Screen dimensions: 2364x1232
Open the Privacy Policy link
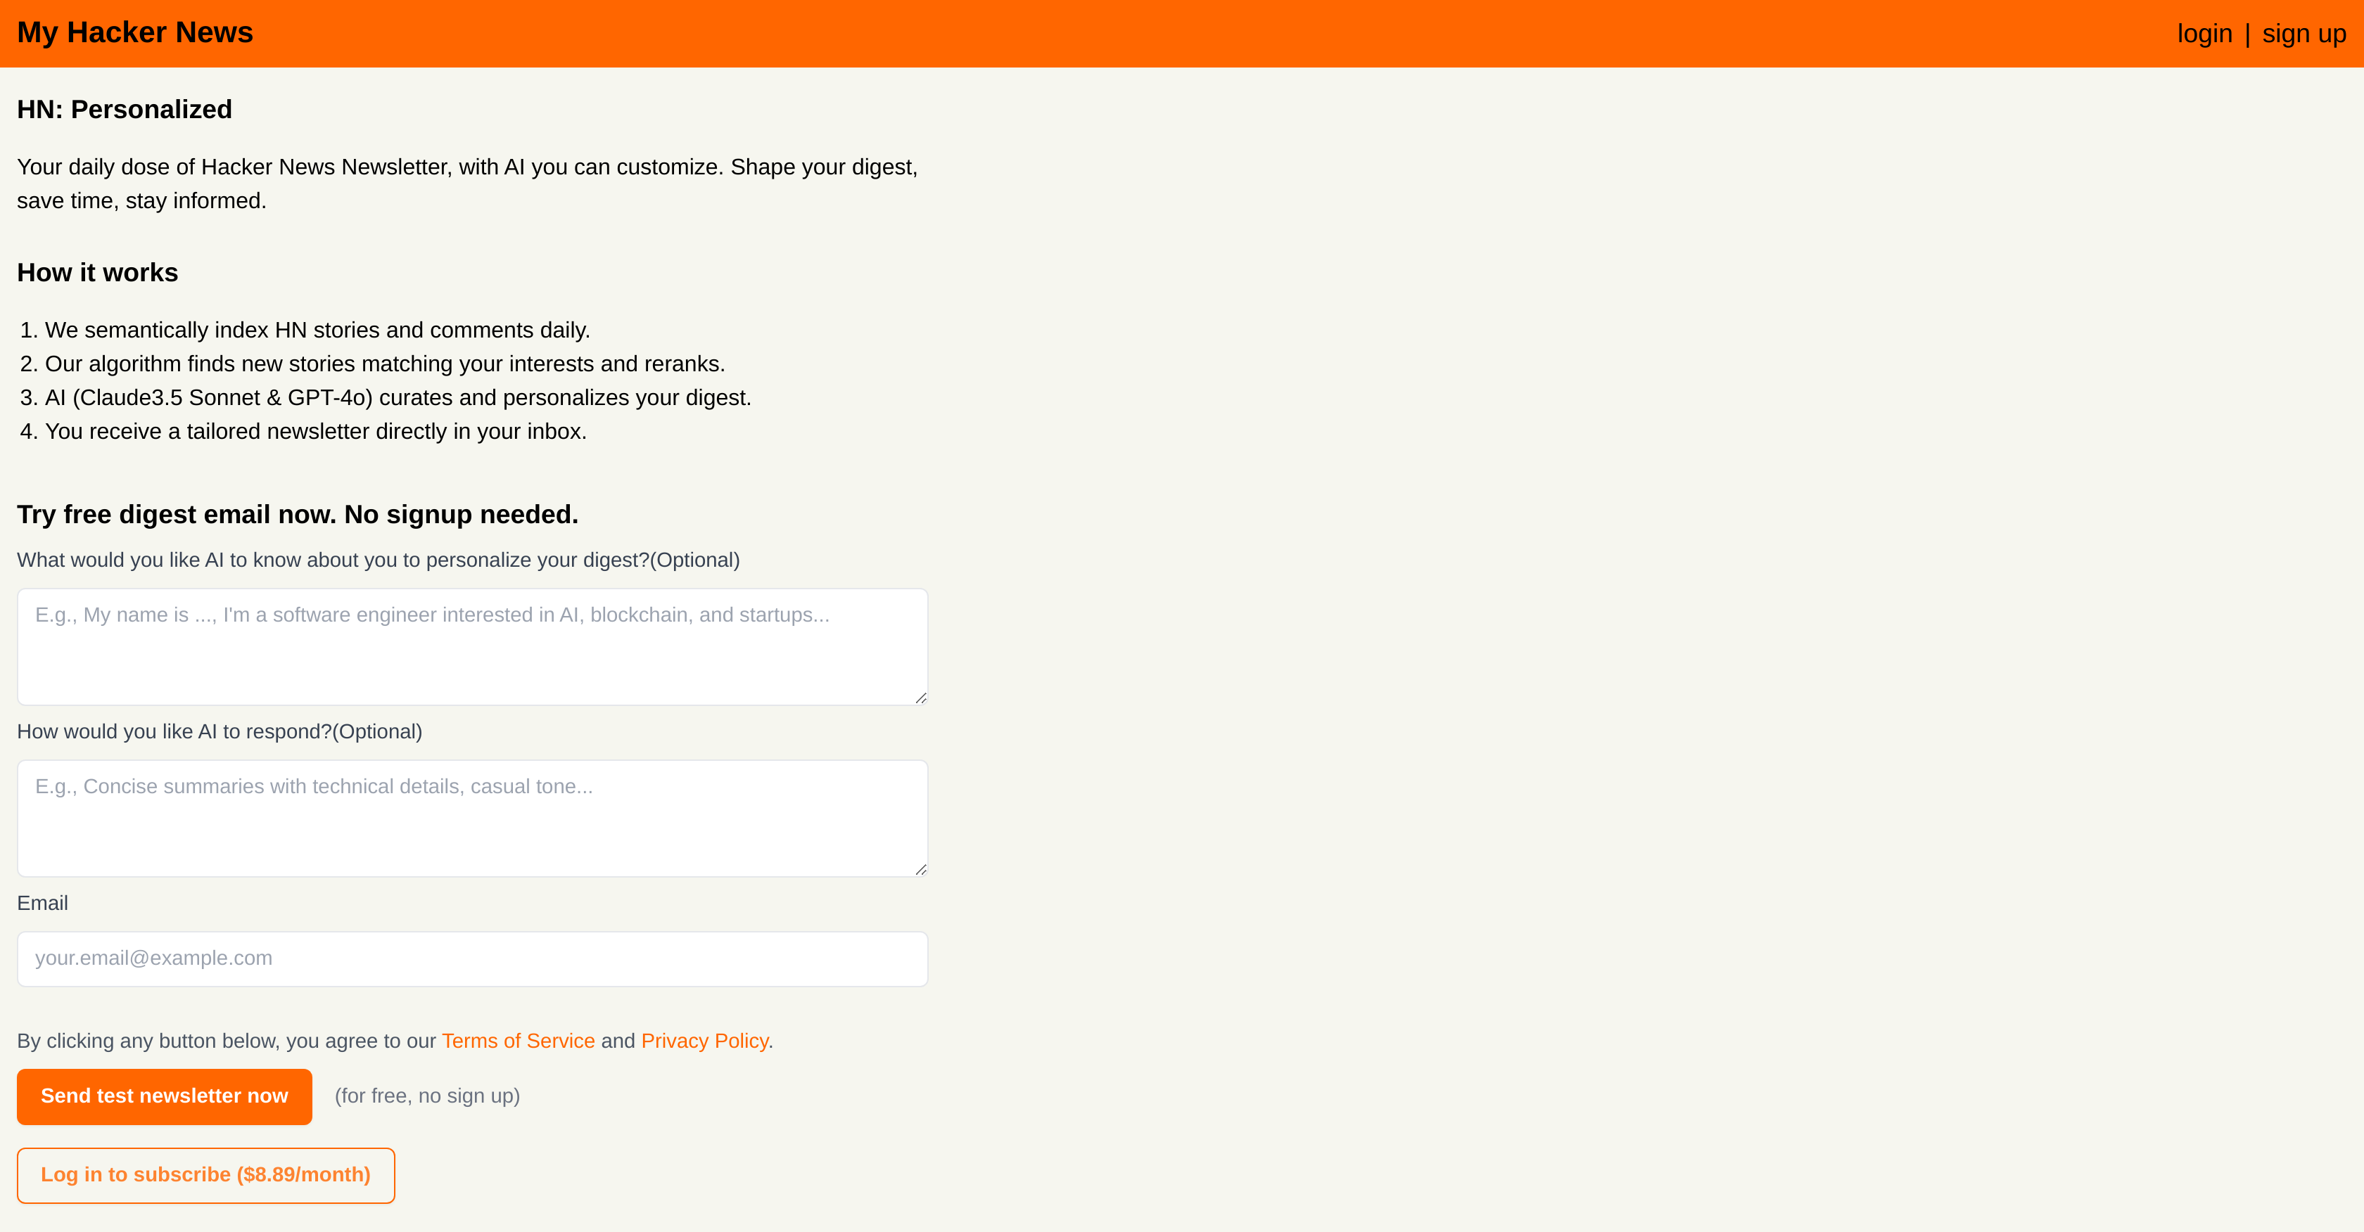(705, 1040)
